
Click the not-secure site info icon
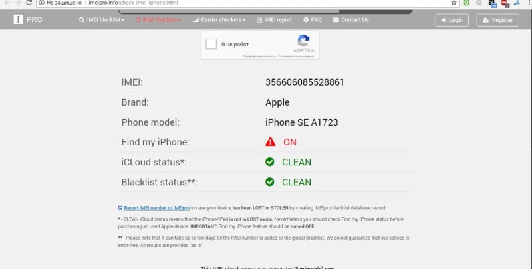41,3
